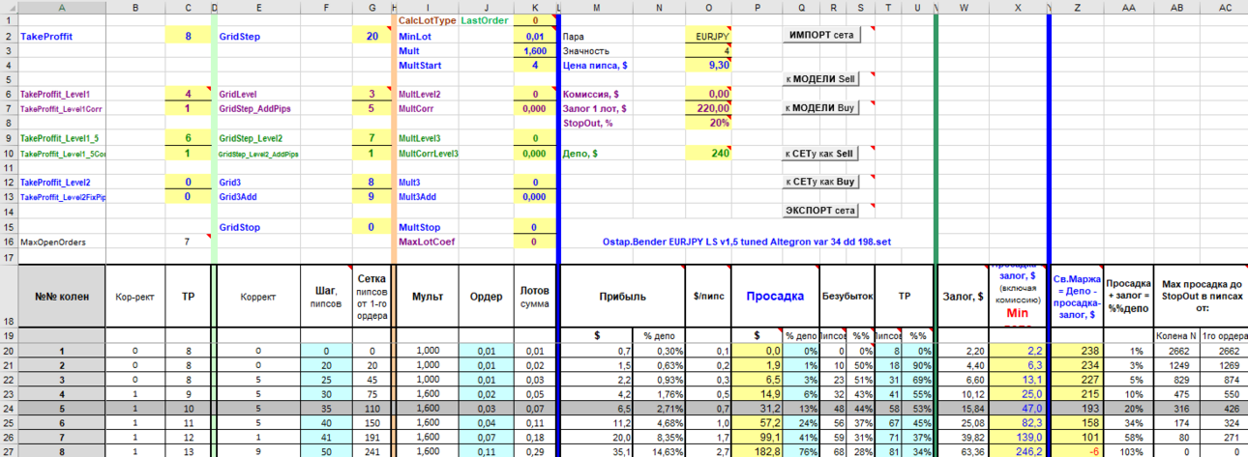Click the Лотов сумма table header
The height and width of the screenshot is (457, 1248).
tap(534, 297)
